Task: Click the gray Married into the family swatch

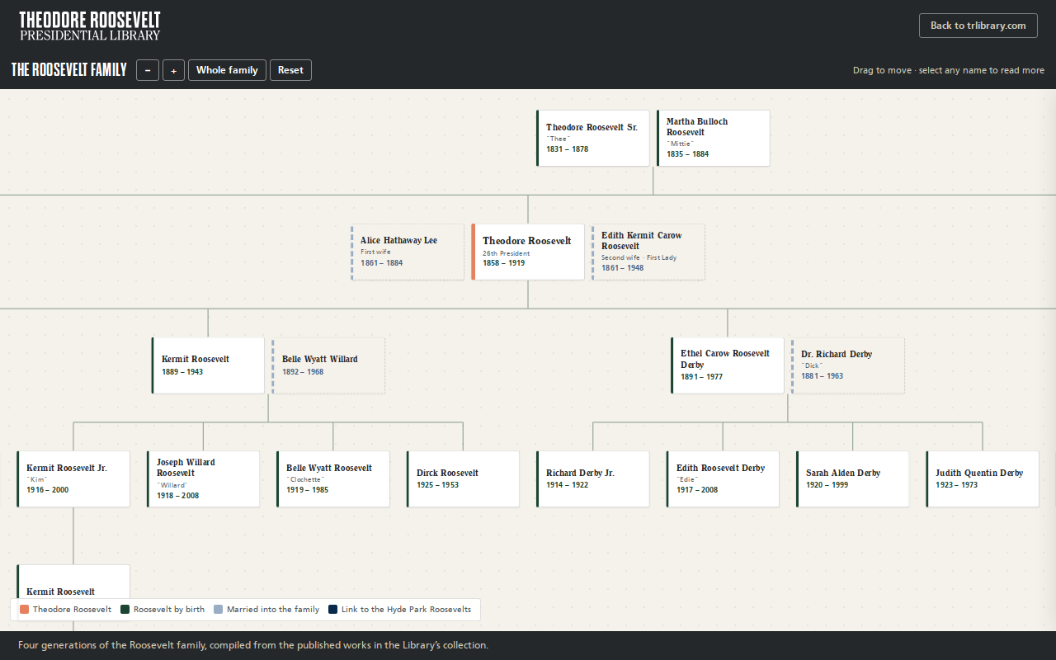Action: click(x=219, y=610)
